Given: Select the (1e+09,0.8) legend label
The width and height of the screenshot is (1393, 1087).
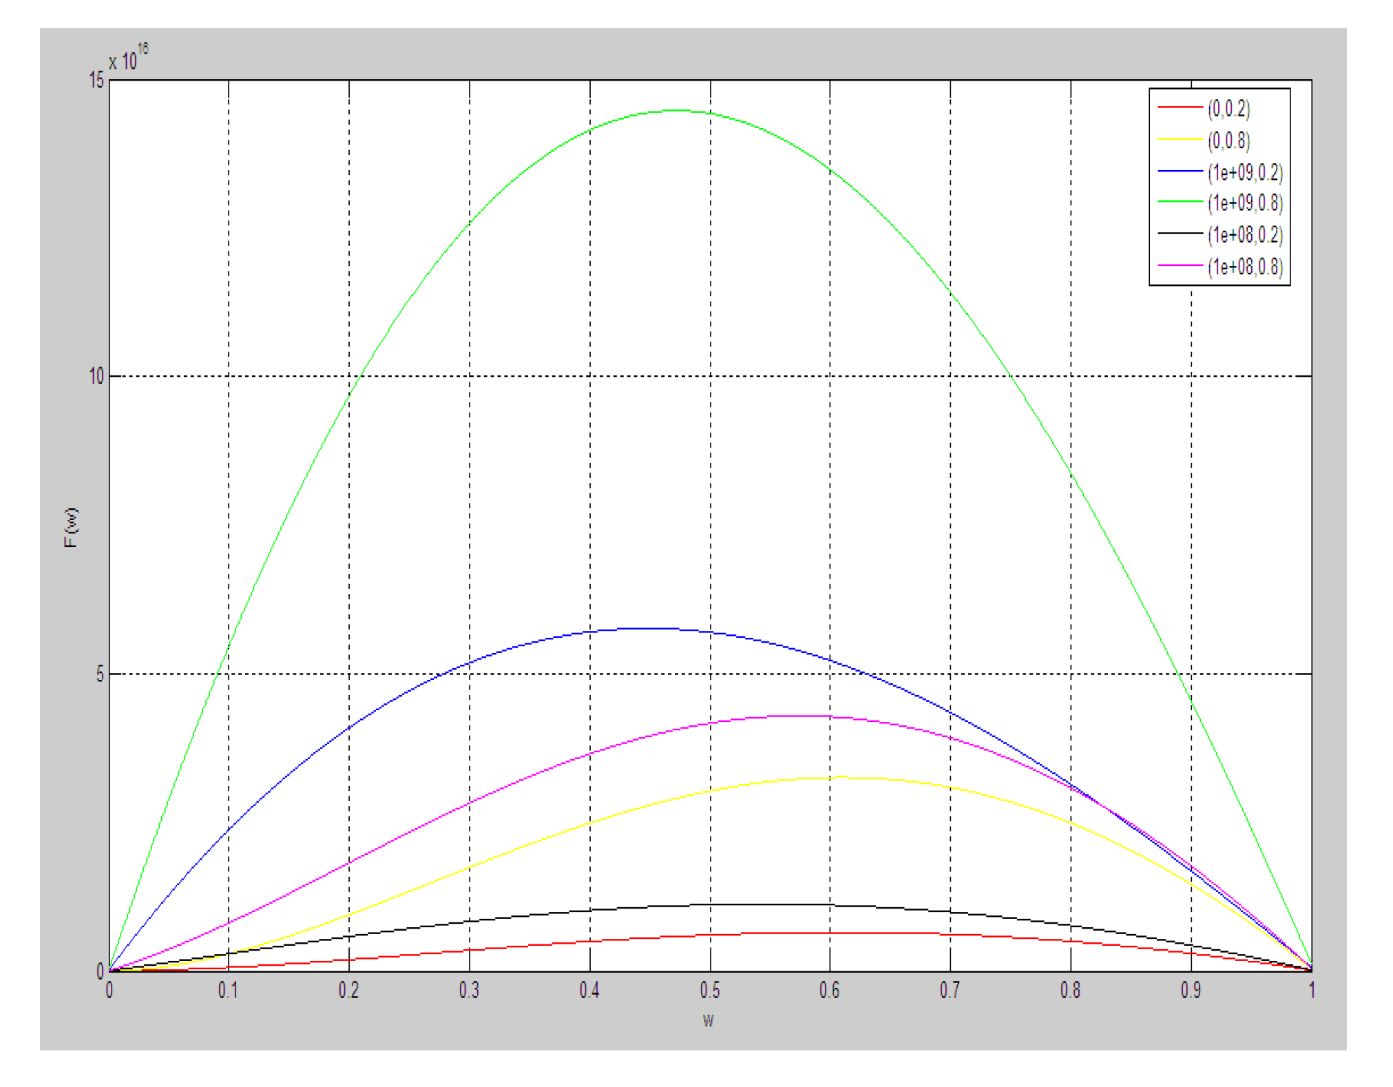Looking at the screenshot, I should pos(1245,203).
